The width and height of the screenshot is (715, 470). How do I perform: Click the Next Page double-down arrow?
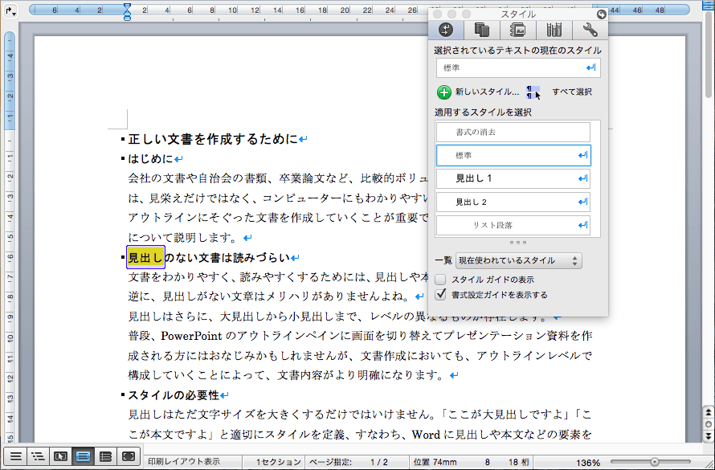point(708,436)
